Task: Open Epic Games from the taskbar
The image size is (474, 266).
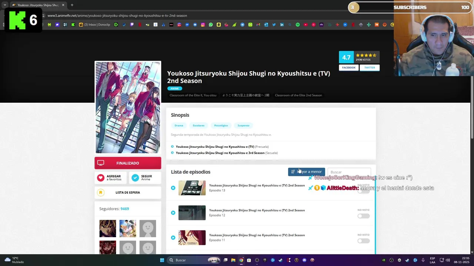Action: pyautogui.click(x=265, y=260)
